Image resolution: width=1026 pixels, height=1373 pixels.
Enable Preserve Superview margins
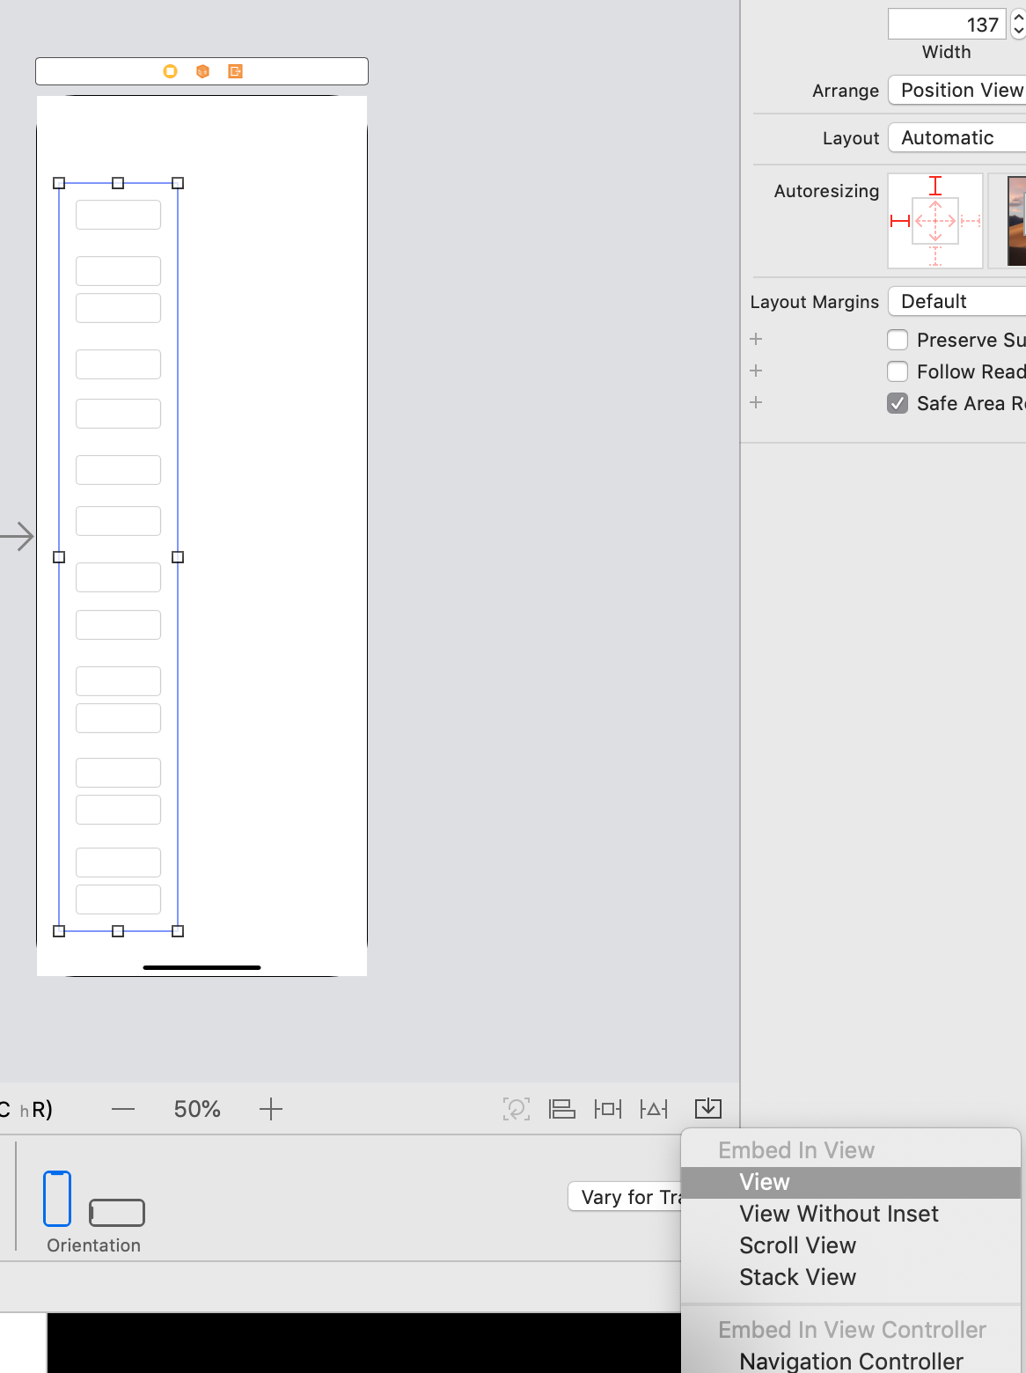tap(898, 340)
